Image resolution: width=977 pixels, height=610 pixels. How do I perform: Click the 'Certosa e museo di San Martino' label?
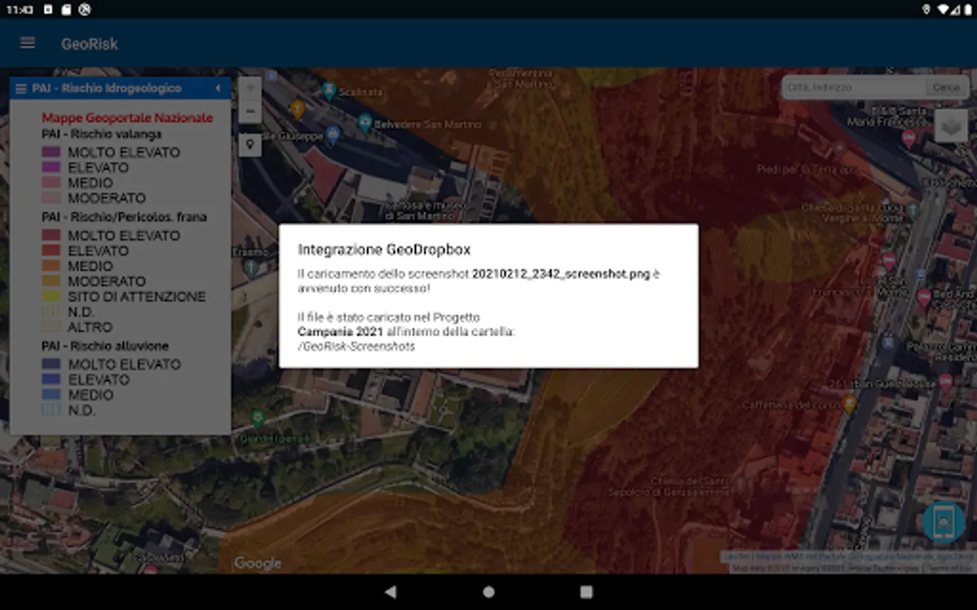coord(425,210)
